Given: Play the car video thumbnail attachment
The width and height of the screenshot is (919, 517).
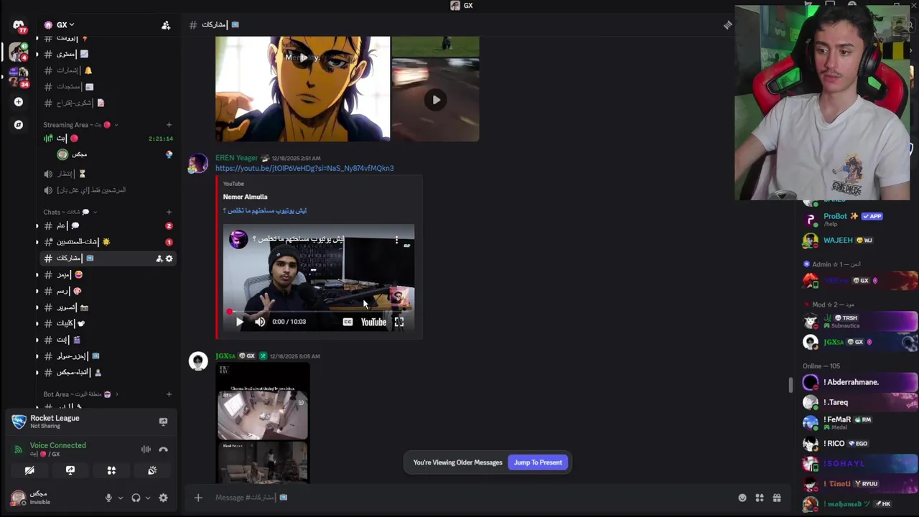Looking at the screenshot, I should pos(436,100).
